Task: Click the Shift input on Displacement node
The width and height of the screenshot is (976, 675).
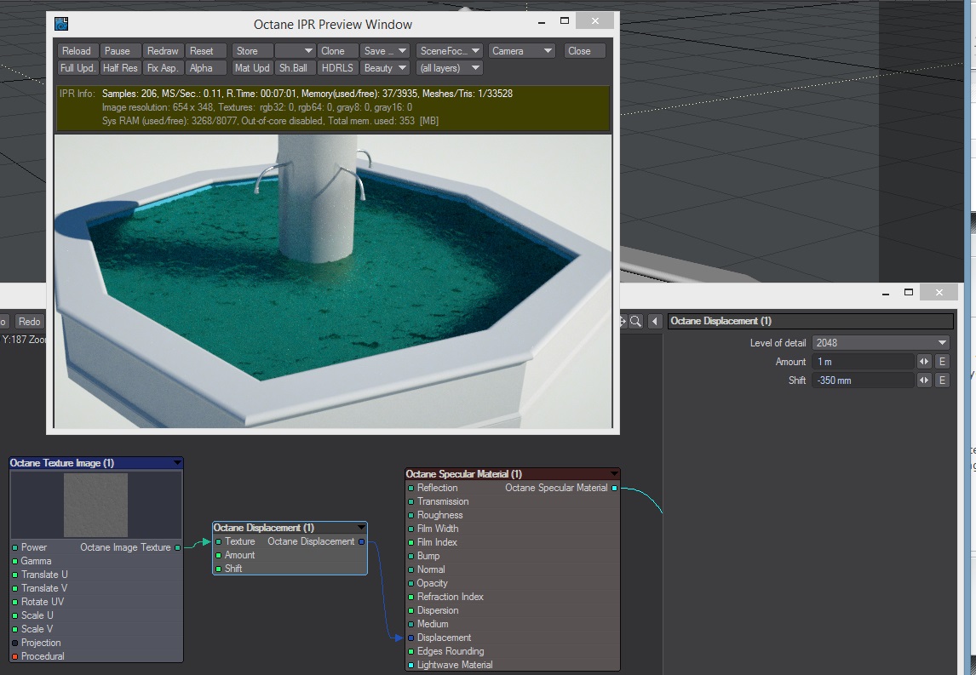Action: pos(219,569)
